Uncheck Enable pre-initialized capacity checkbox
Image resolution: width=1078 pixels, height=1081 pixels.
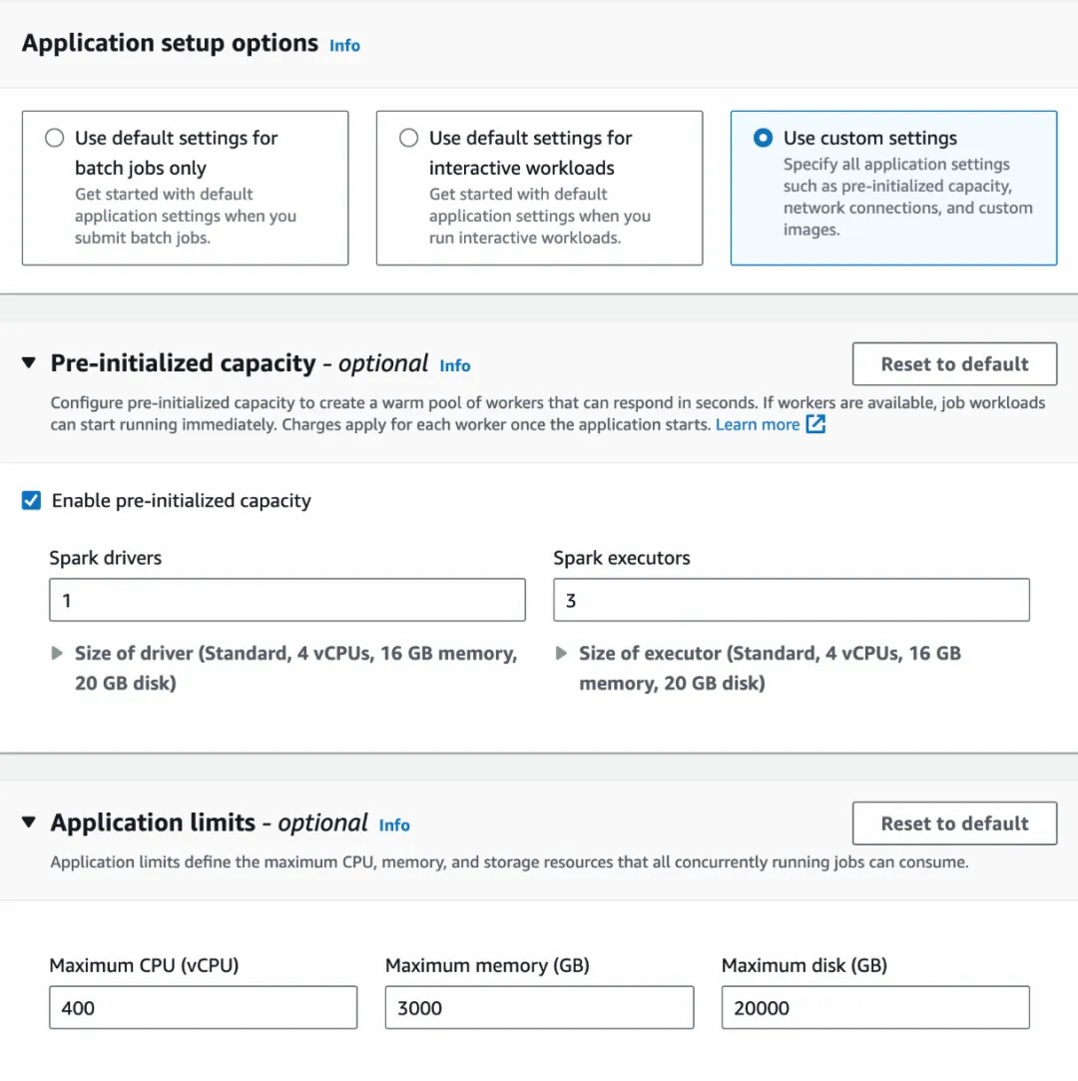[31, 500]
